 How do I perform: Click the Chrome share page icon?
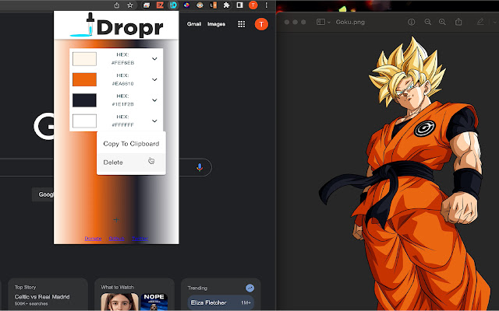[117, 5]
